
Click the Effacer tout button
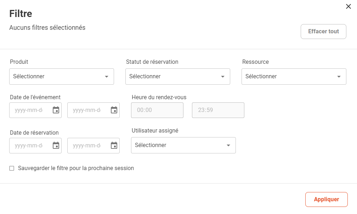[323, 32]
